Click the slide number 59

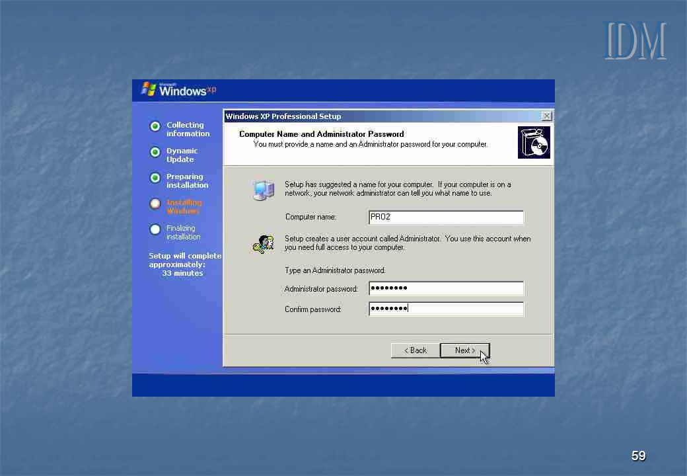pyautogui.click(x=638, y=456)
